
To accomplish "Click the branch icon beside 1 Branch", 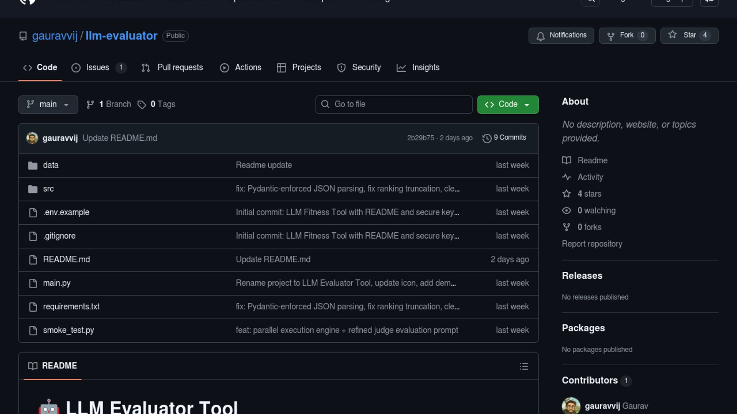I will pyautogui.click(x=90, y=105).
